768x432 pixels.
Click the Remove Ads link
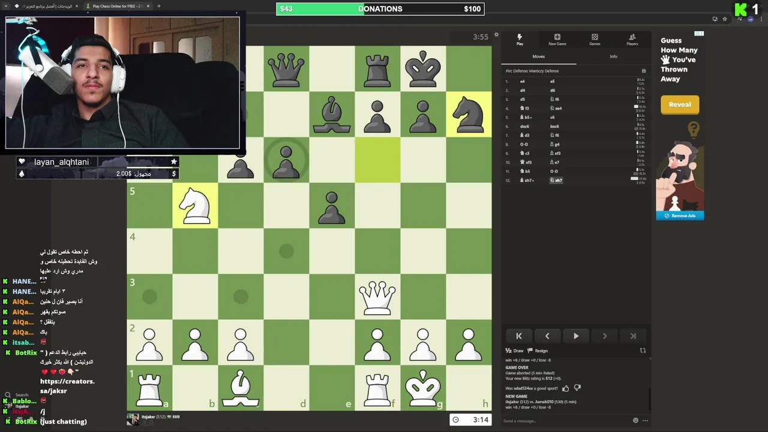tap(680, 215)
